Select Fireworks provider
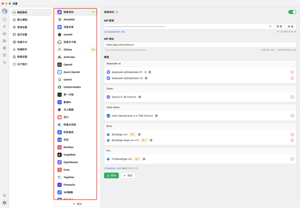Image resolution: width=300 pixels, height=208 pixels. [77, 185]
